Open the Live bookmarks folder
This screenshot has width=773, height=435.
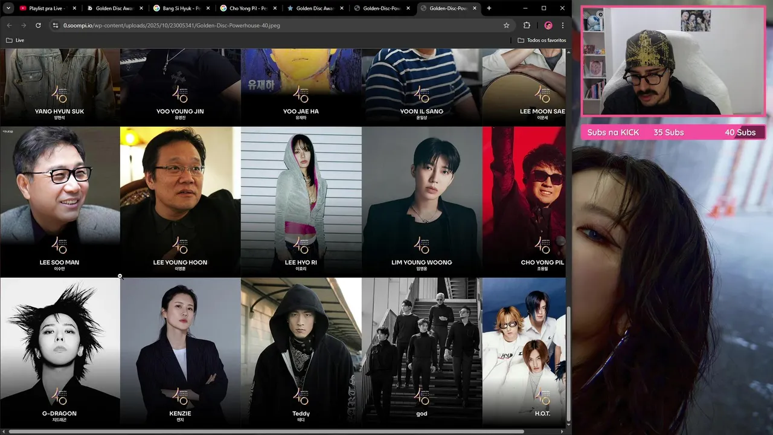pyautogui.click(x=15, y=40)
